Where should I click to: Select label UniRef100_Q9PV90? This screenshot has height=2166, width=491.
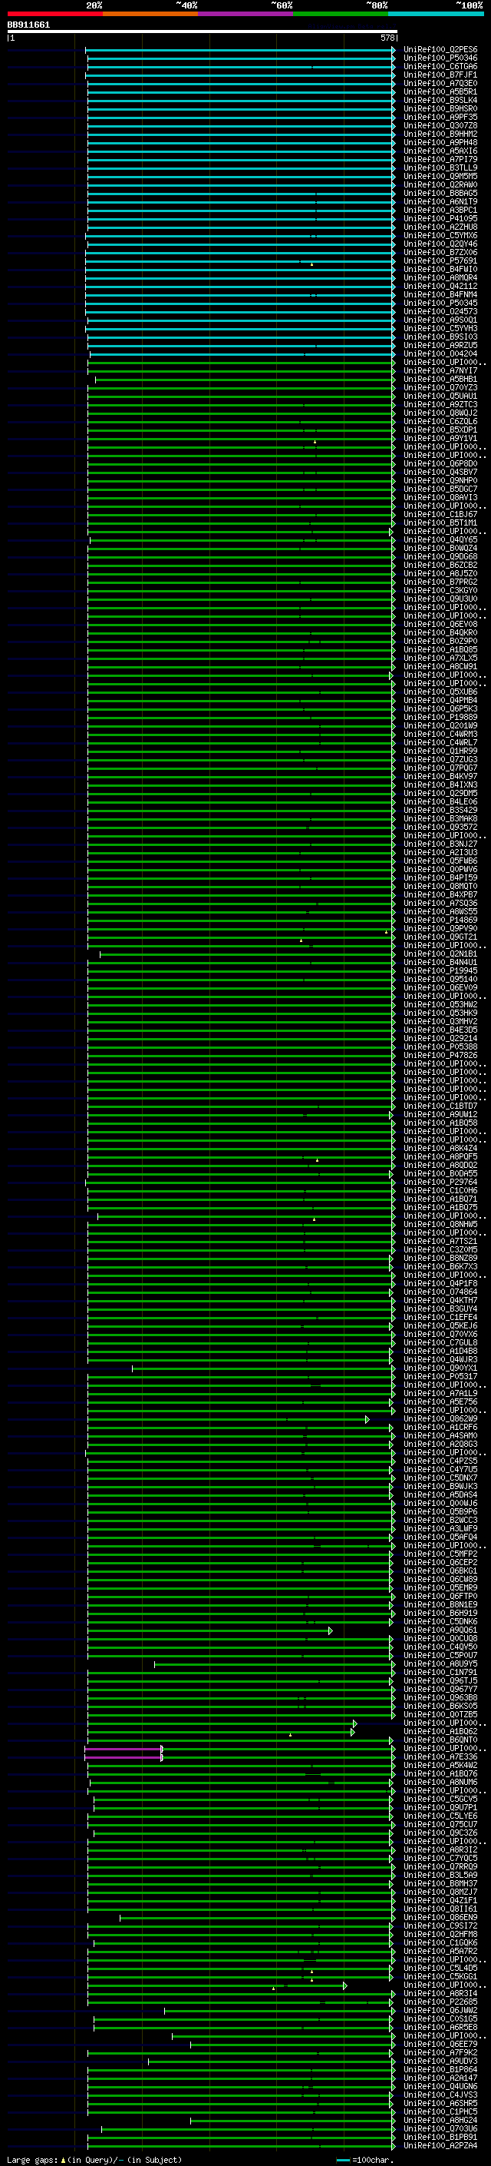pos(440,928)
